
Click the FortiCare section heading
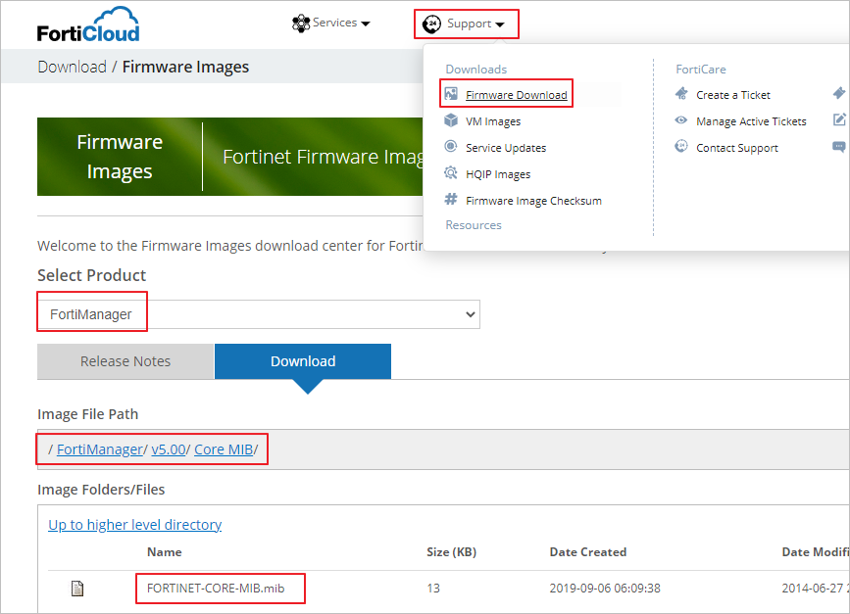pos(701,70)
